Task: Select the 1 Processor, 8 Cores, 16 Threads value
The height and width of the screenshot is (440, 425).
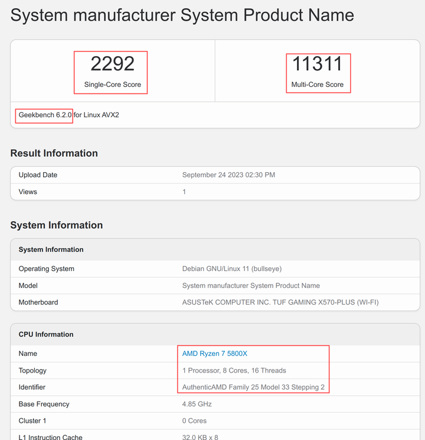Action: coord(234,371)
